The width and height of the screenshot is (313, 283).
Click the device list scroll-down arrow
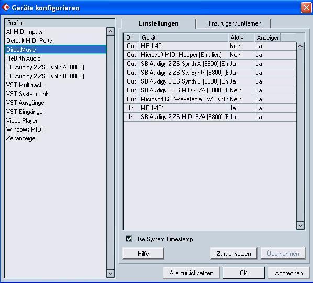point(110,274)
